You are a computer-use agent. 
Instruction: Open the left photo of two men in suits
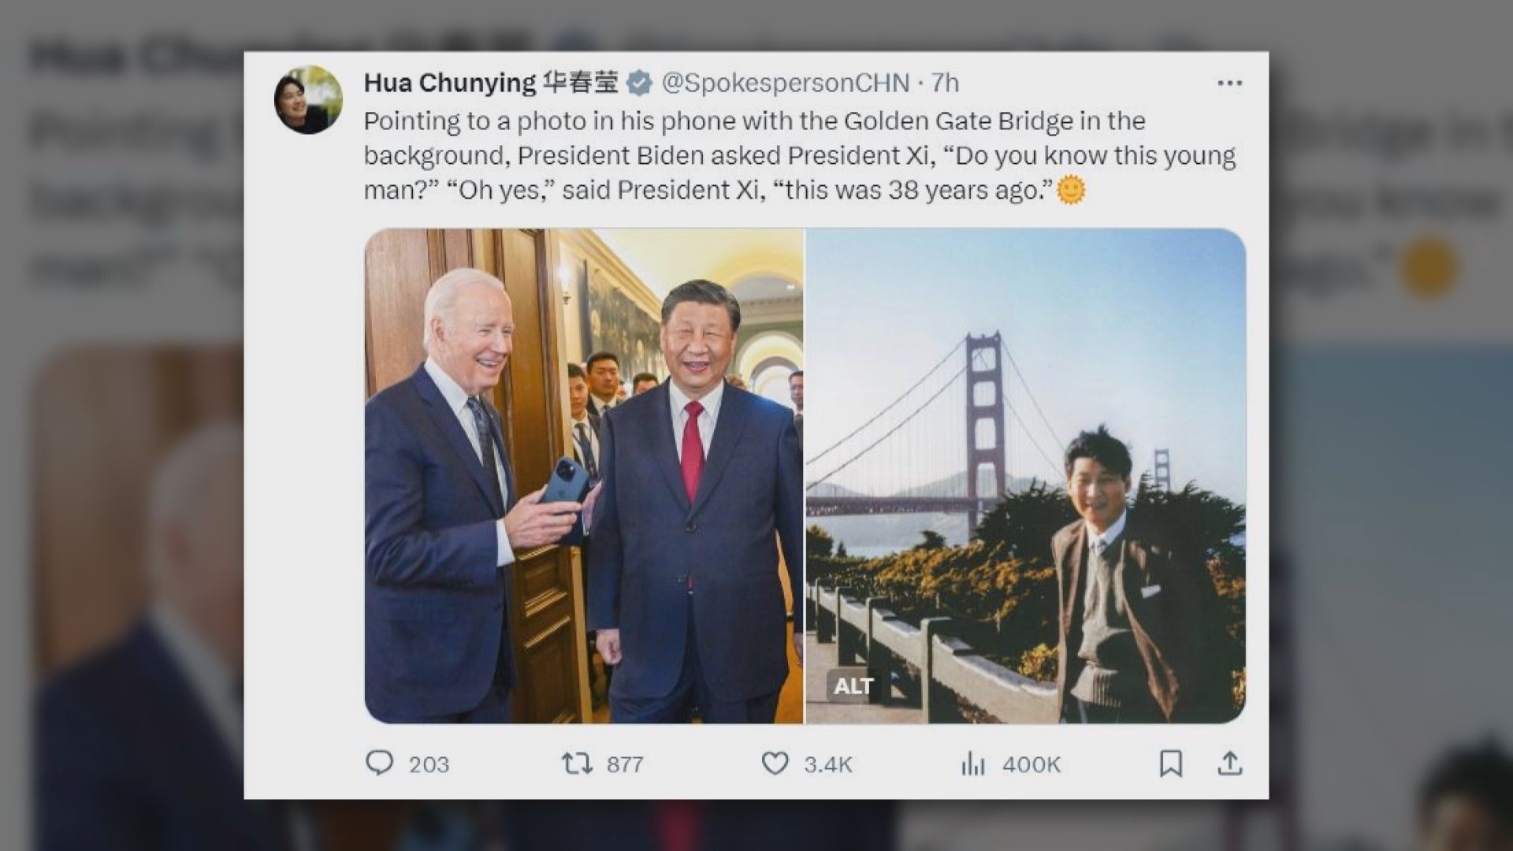pyautogui.click(x=583, y=475)
